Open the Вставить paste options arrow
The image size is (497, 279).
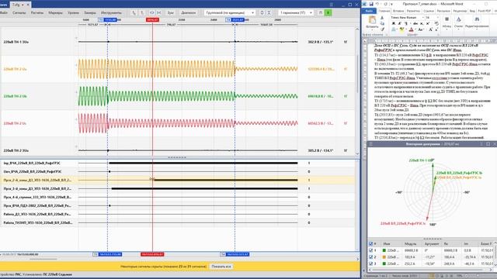(372, 29)
